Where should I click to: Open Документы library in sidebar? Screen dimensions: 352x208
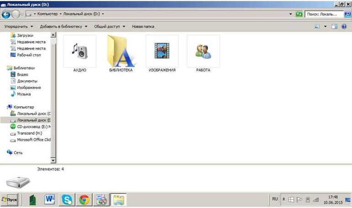27,81
